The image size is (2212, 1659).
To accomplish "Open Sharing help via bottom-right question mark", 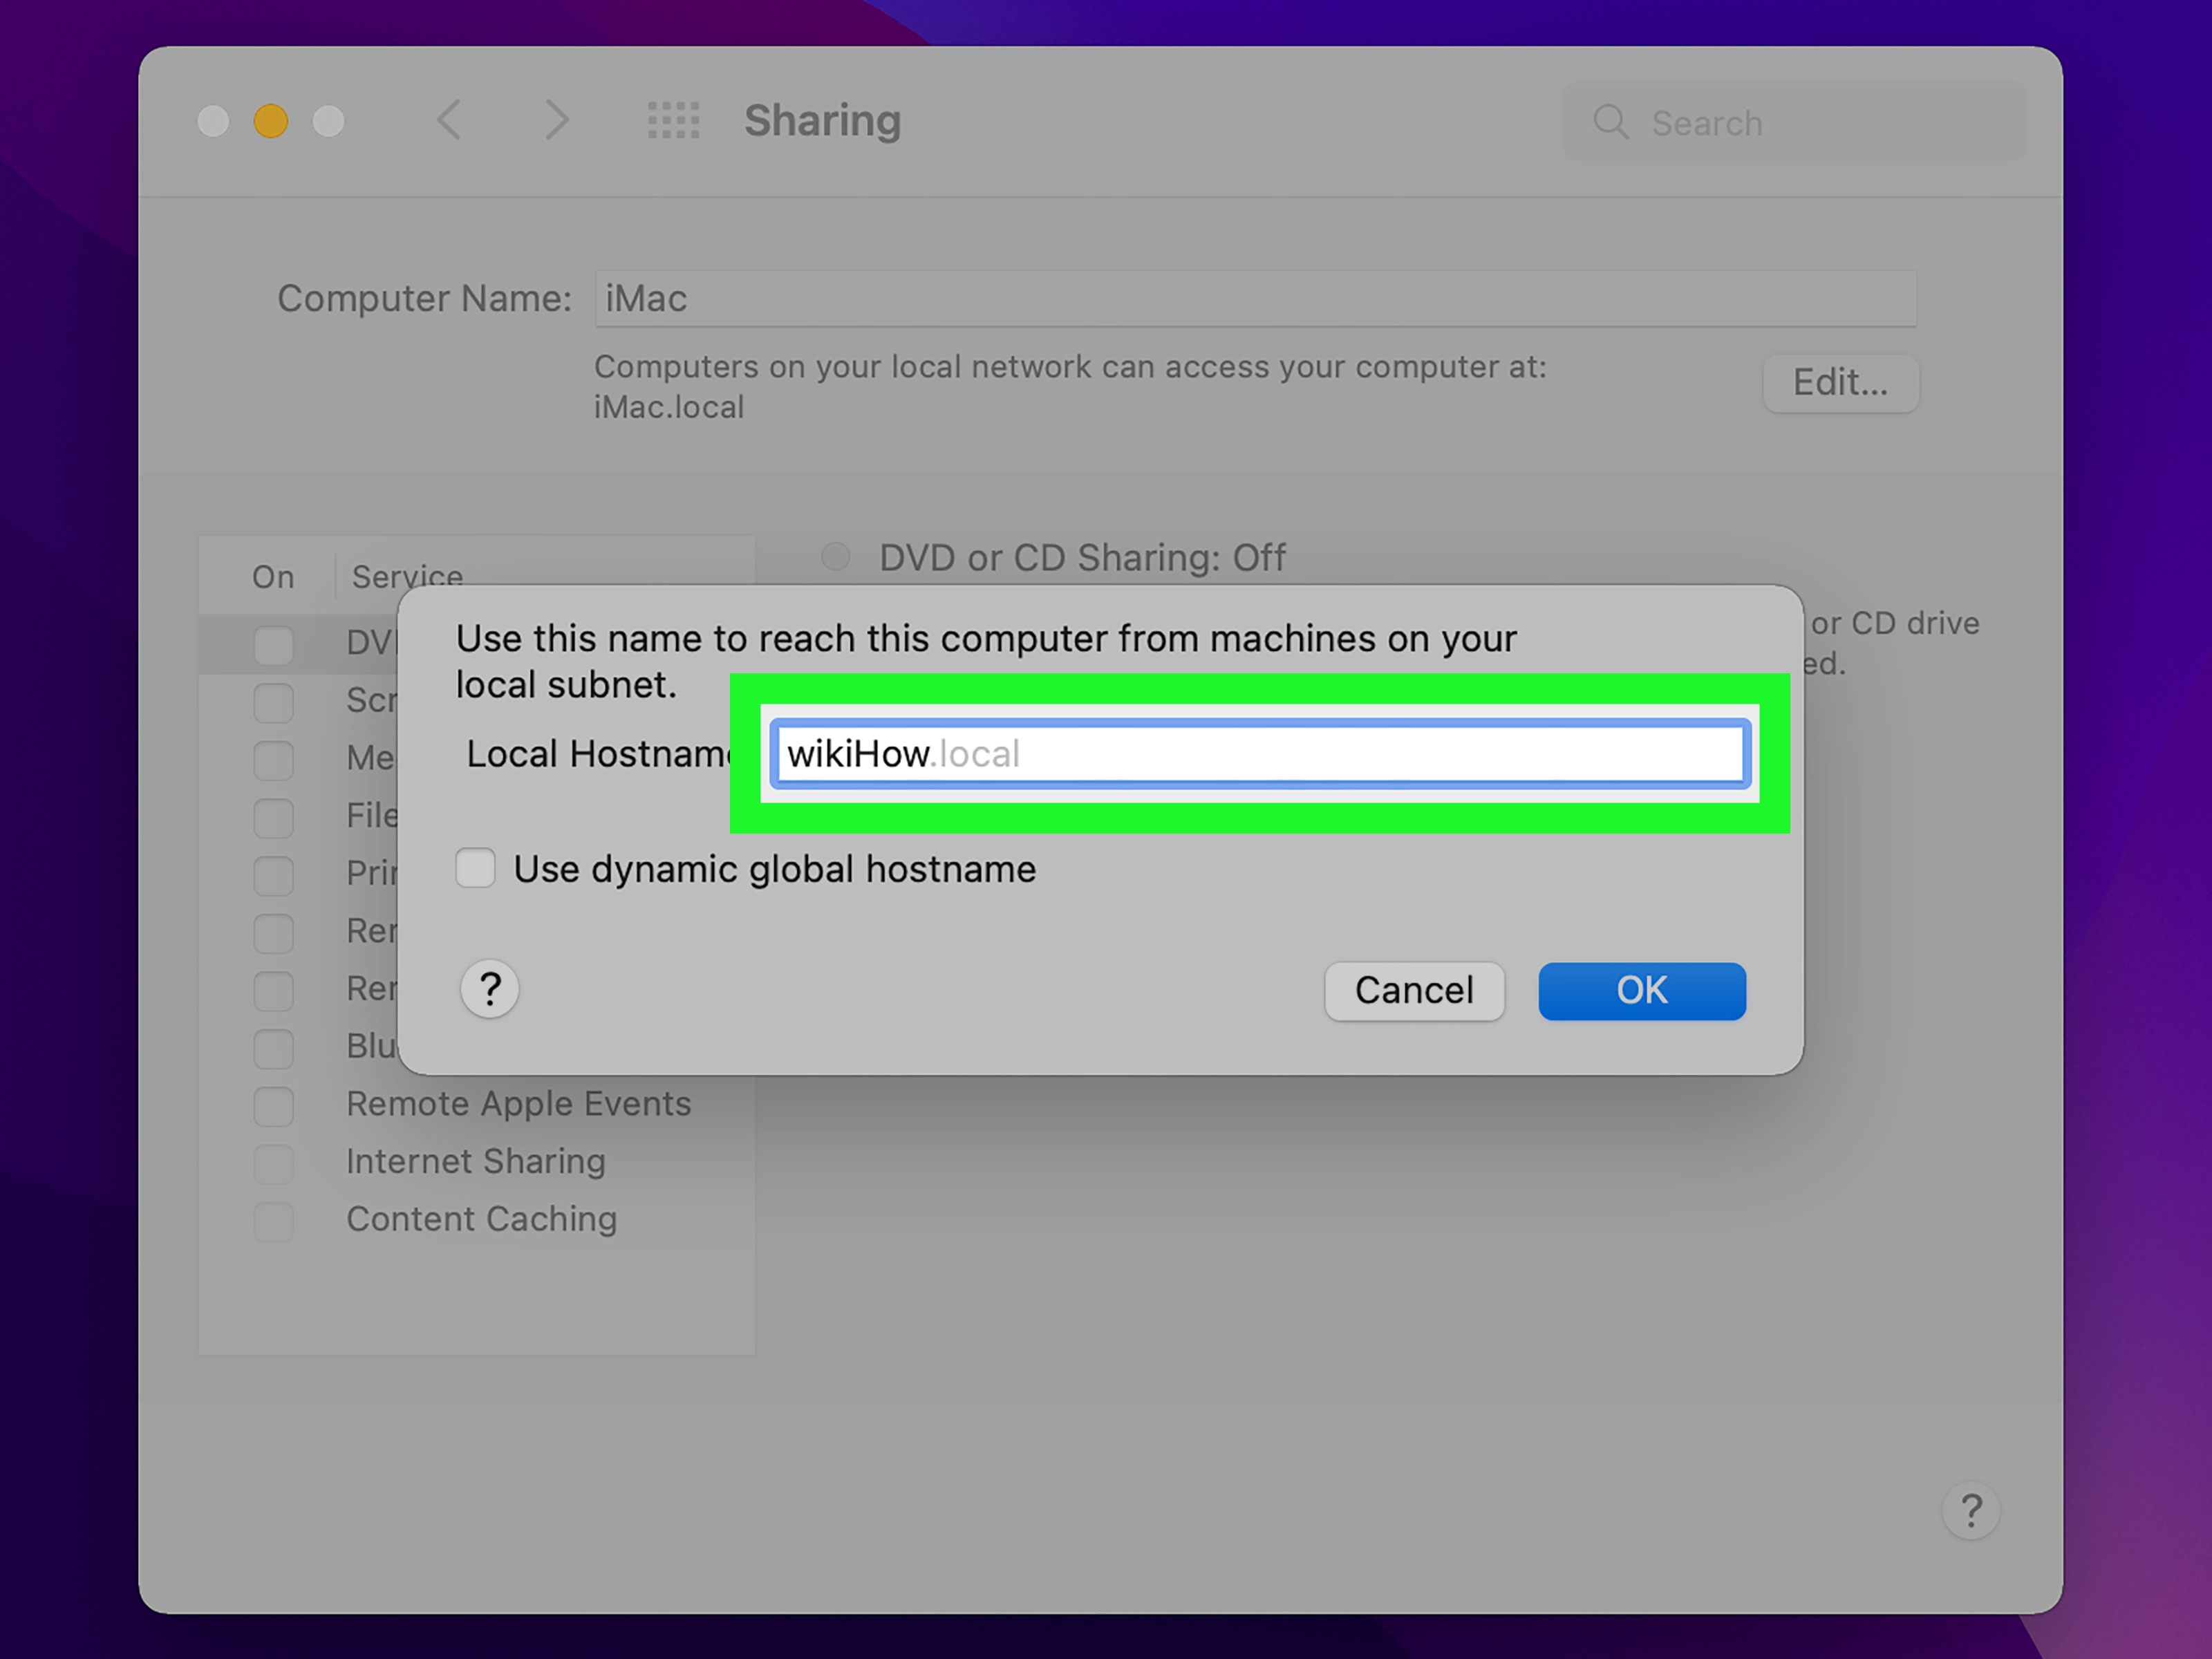I will coord(1971,1510).
